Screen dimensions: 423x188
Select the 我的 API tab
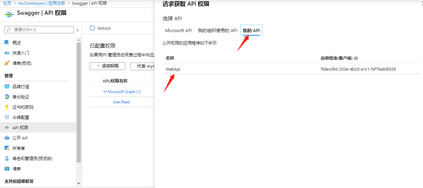[251, 31]
